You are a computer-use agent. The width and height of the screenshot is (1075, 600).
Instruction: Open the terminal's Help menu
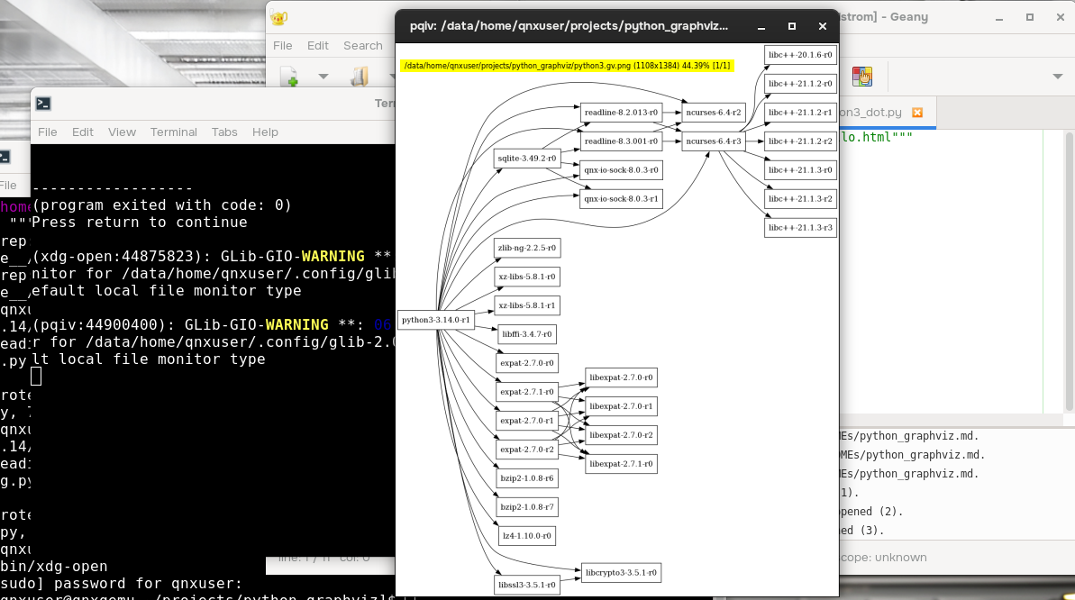265,132
